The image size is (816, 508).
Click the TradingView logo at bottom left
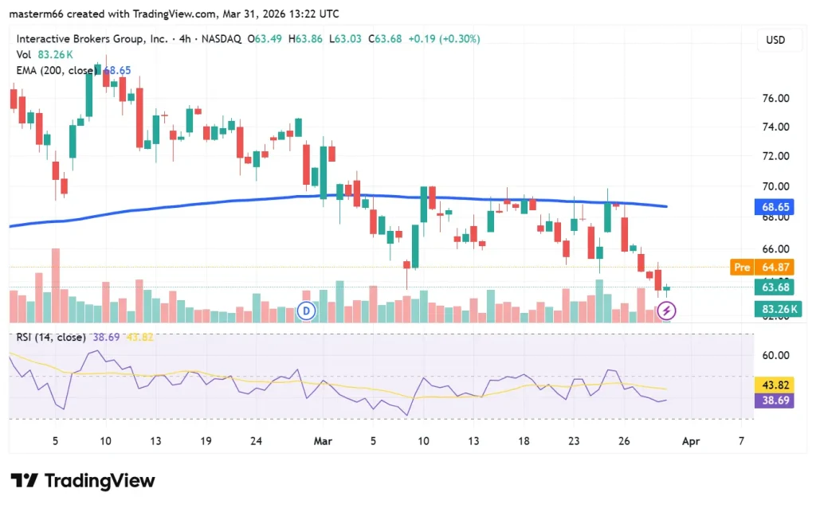(x=83, y=481)
